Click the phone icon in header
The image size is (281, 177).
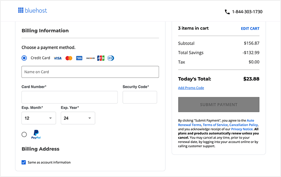click(227, 12)
